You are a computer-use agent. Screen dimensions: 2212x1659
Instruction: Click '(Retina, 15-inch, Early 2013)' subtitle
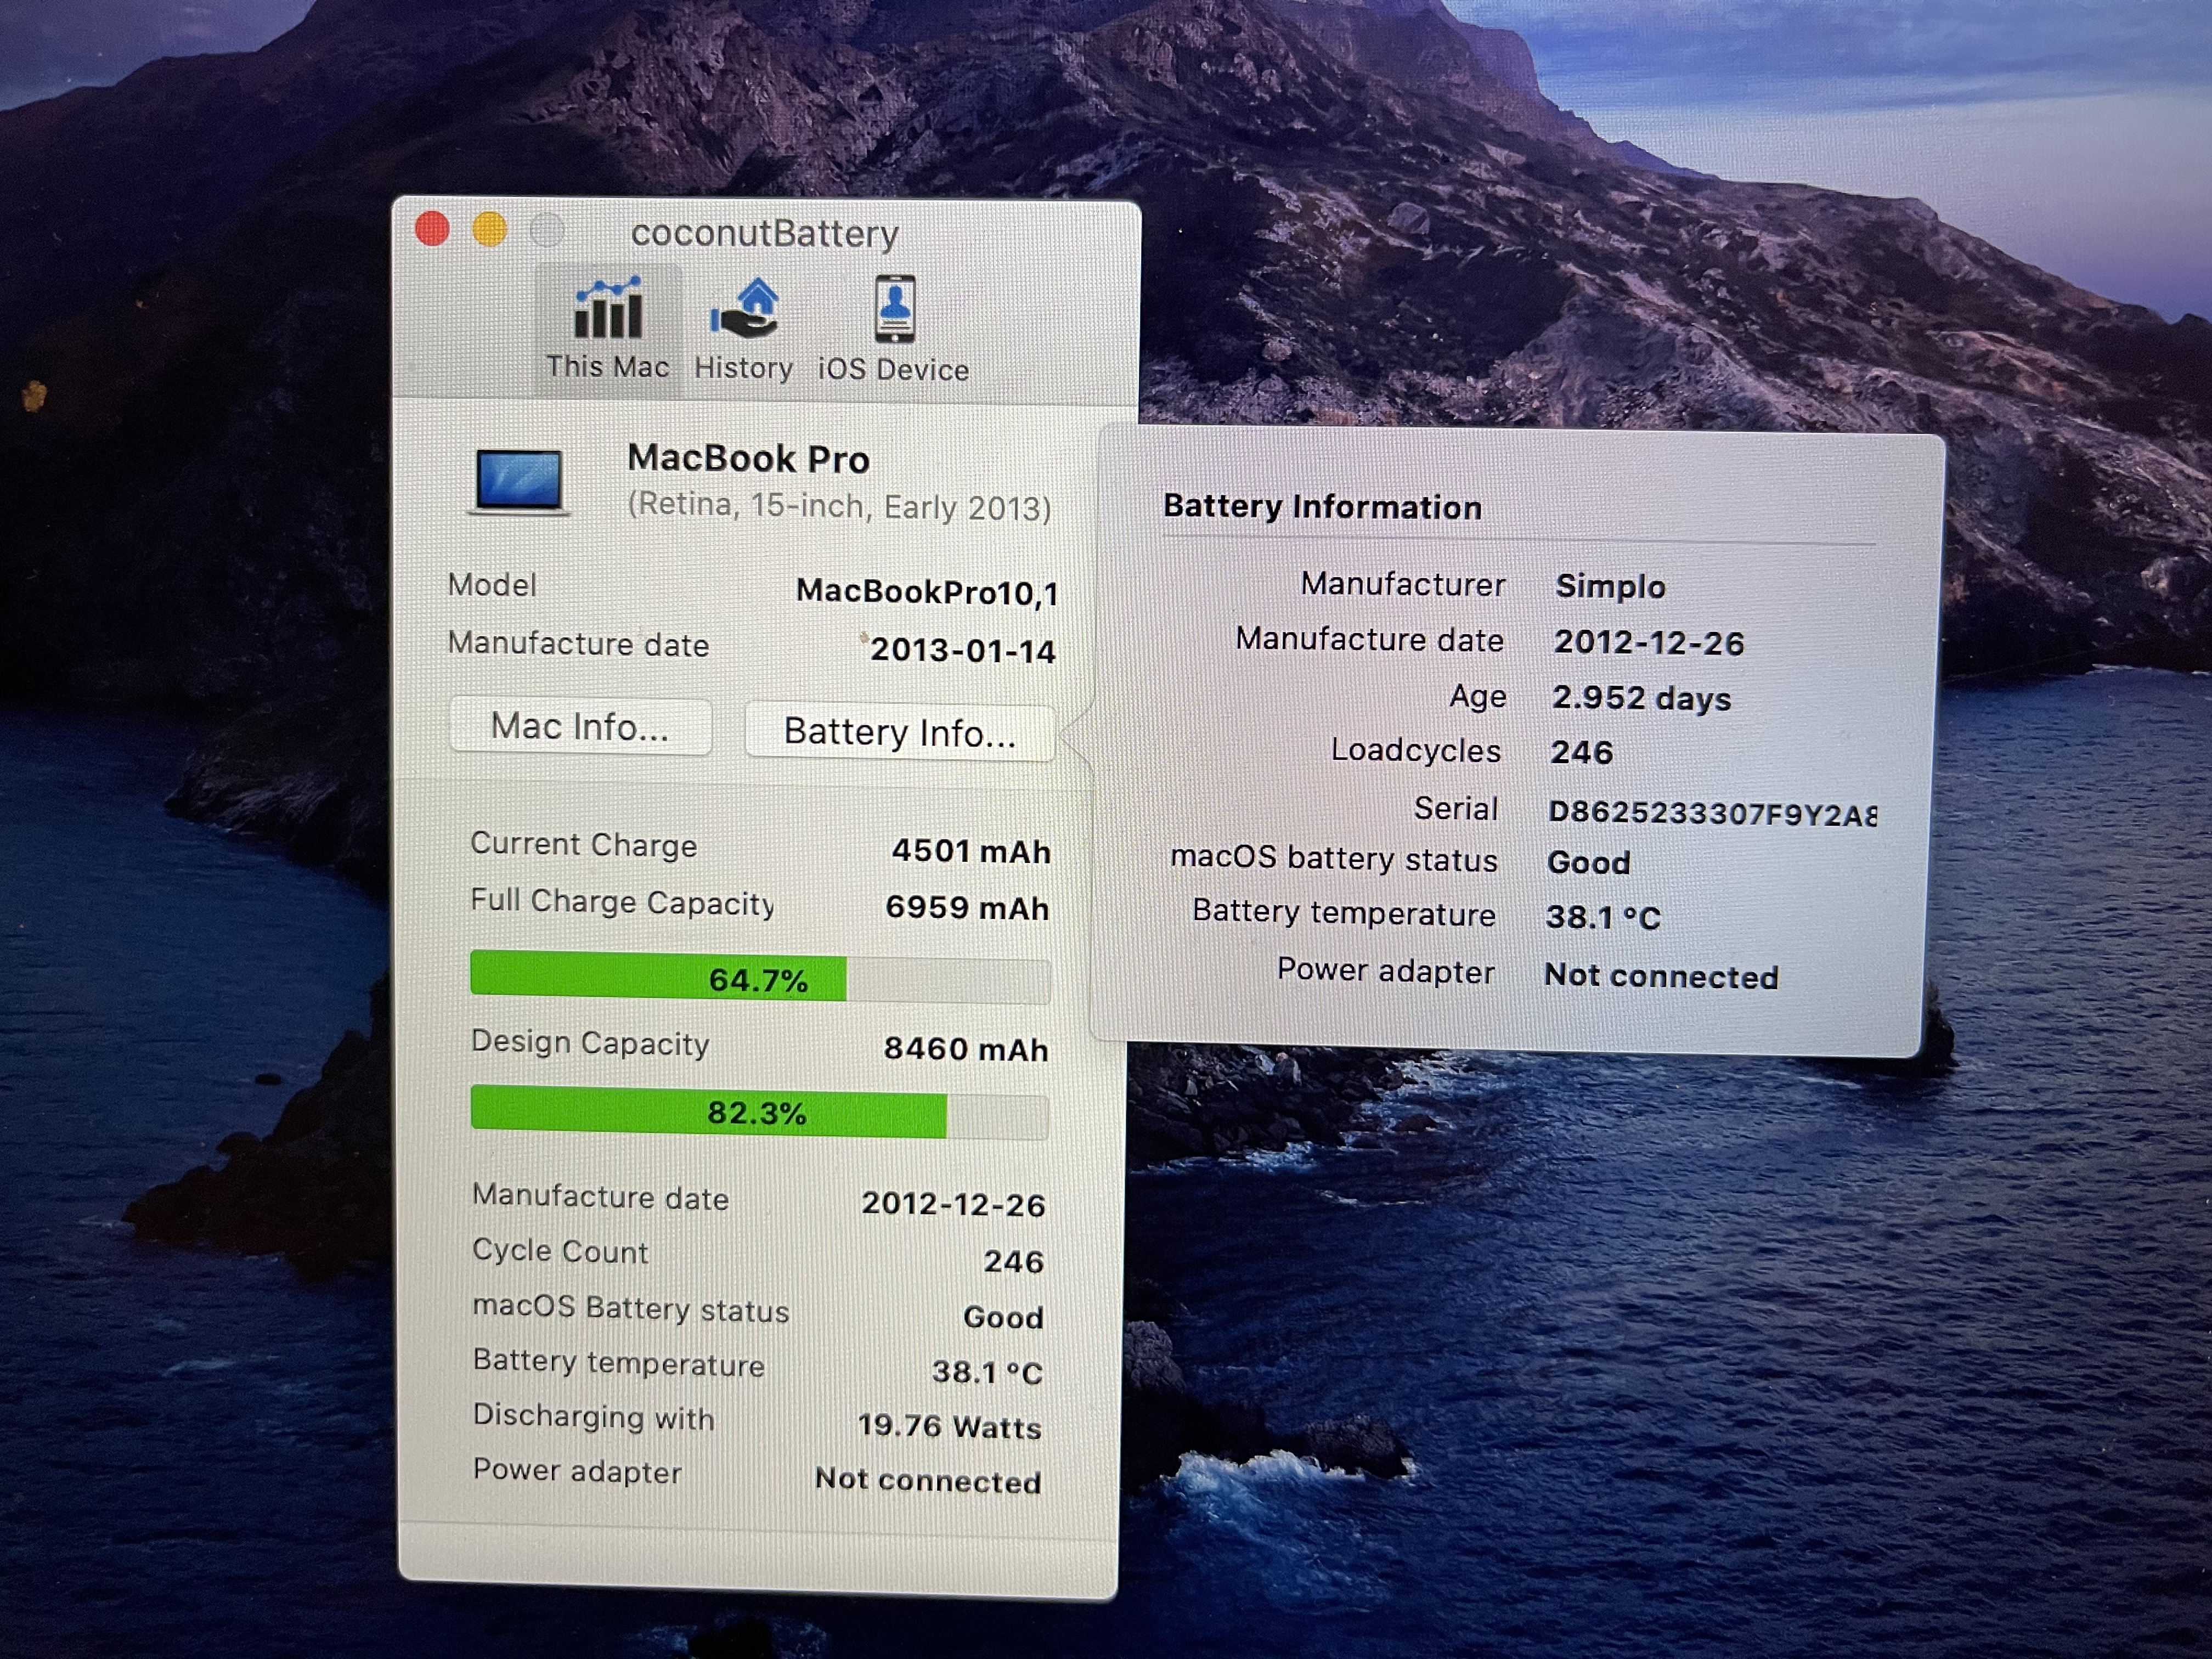click(840, 506)
